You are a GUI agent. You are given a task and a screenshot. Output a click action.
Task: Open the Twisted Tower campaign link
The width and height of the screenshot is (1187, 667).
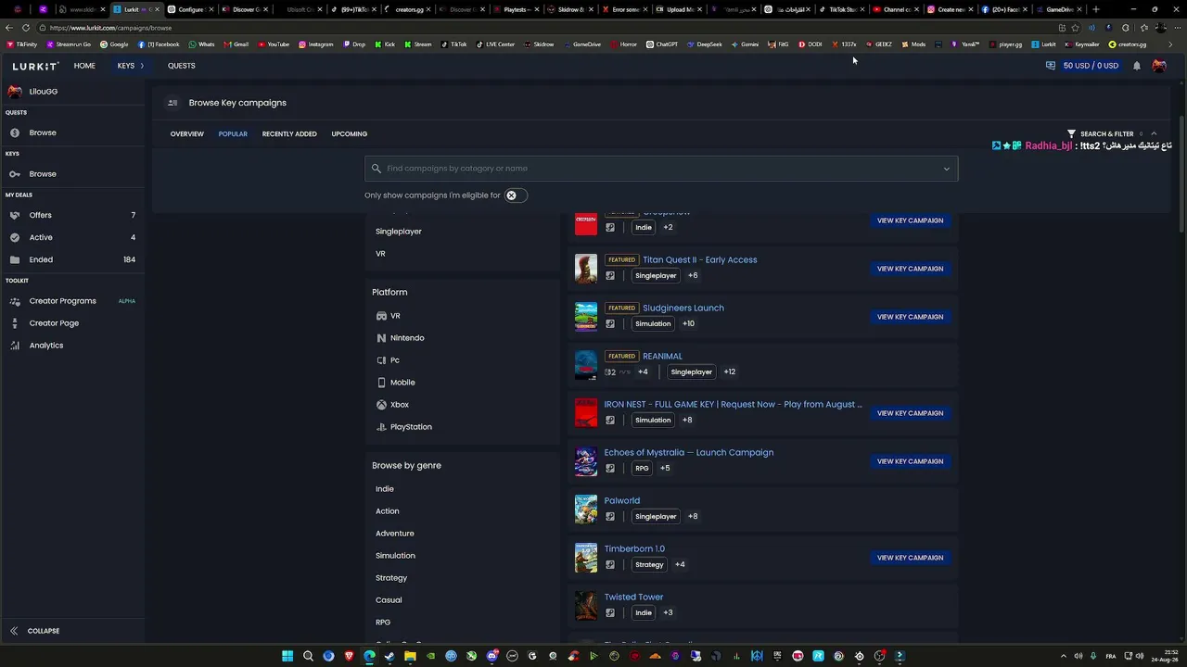pos(633,597)
